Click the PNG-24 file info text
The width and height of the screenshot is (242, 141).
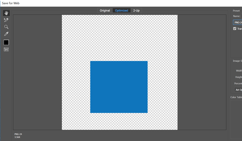click(x=18, y=134)
